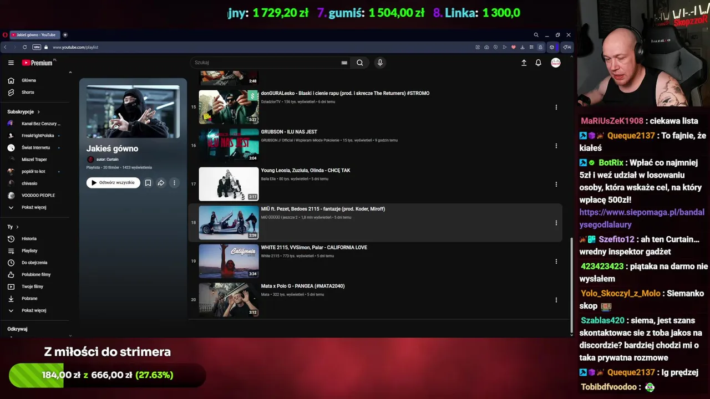Open options for Young Leosia CHCĘ TAK
This screenshot has width=710, height=399.
pyautogui.click(x=556, y=184)
